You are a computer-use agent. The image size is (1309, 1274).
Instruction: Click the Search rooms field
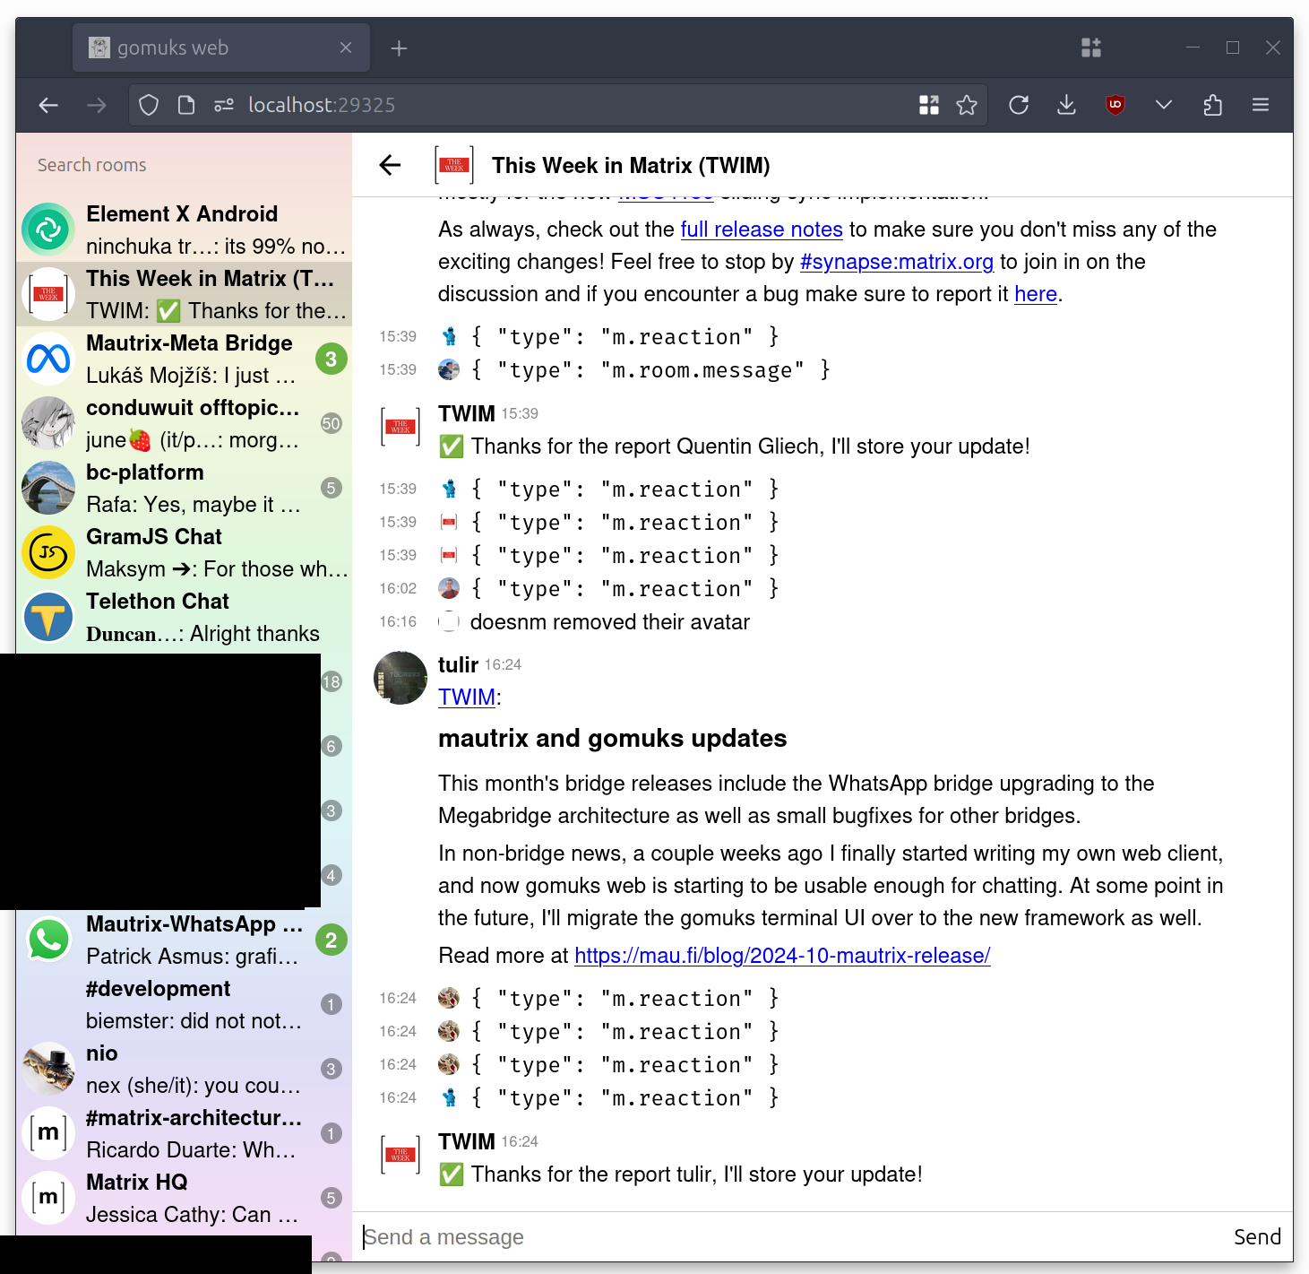[184, 165]
